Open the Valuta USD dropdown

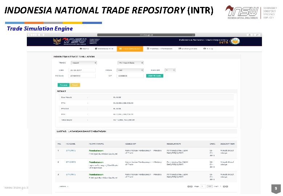tap(130, 70)
